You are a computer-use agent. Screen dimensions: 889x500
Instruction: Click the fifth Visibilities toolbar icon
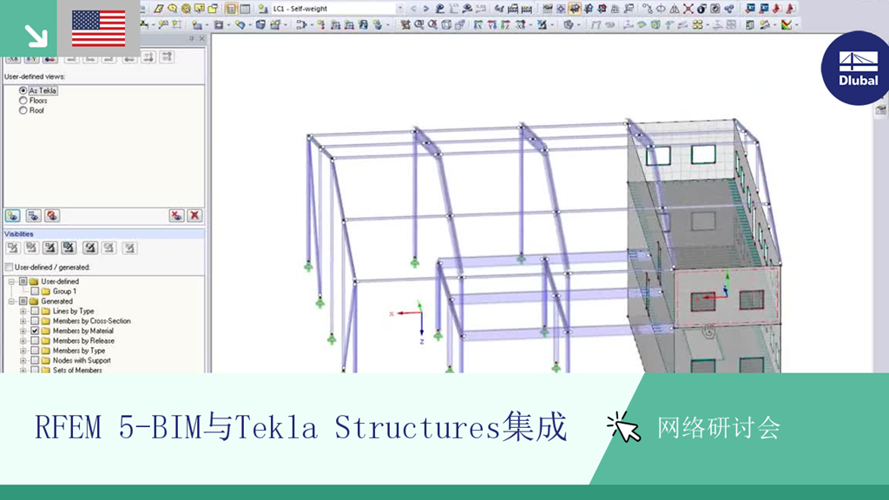tap(89, 247)
